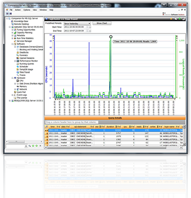Sort by the duration column header
The width and height of the screenshot is (191, 198).
114,127
